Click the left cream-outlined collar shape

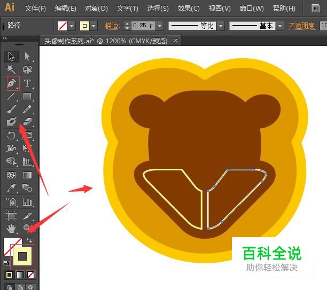point(173,199)
